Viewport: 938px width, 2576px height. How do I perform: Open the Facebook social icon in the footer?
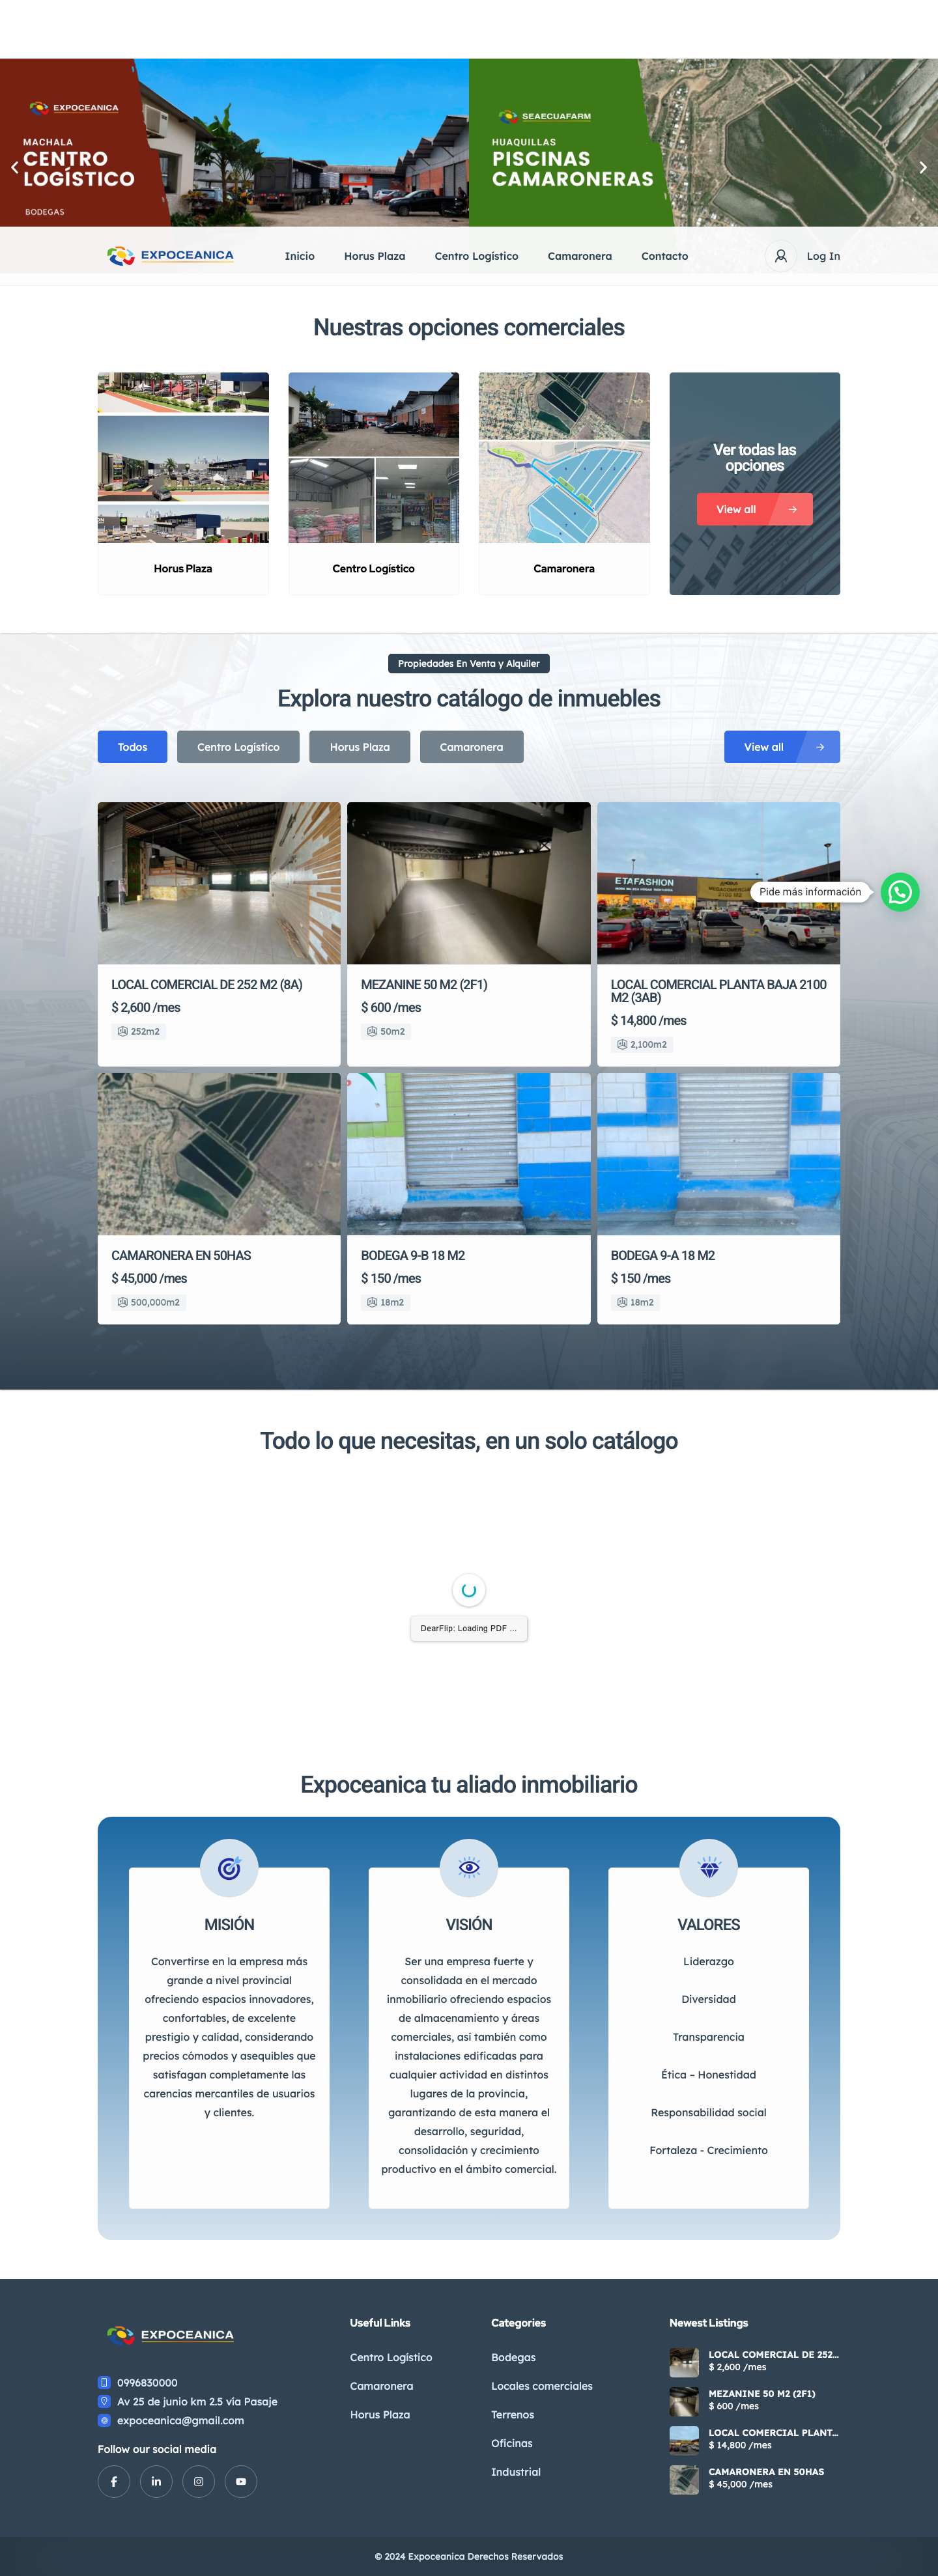click(x=114, y=2481)
